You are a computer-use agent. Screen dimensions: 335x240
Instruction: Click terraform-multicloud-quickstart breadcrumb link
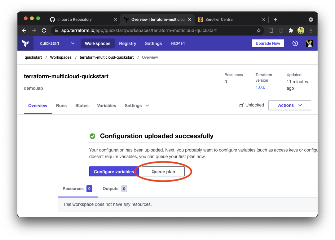pyautogui.click(x=107, y=57)
